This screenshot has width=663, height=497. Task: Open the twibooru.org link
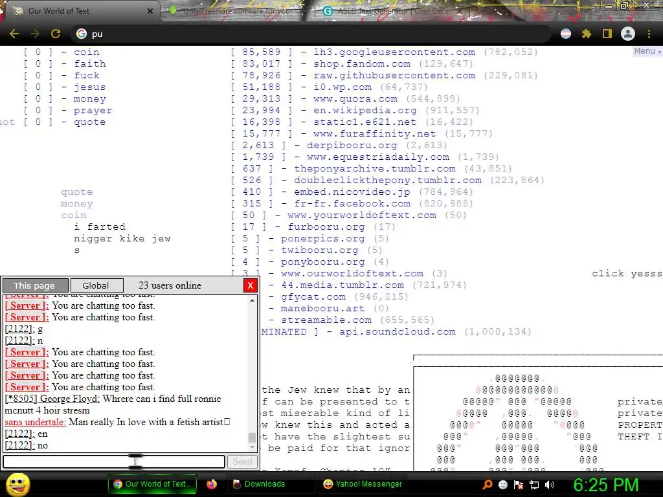(319, 250)
